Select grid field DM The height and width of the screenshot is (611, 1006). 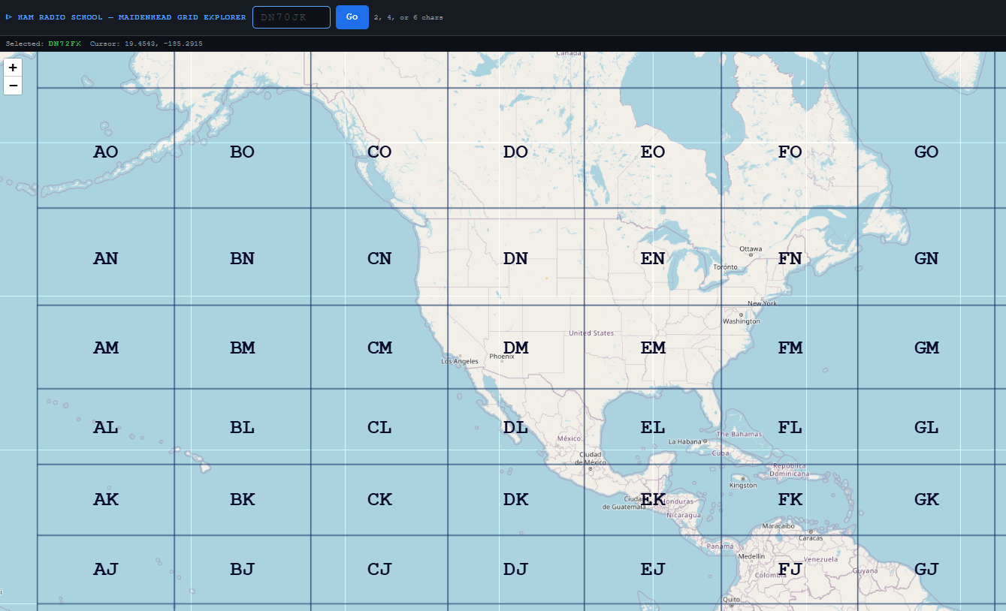tap(516, 347)
